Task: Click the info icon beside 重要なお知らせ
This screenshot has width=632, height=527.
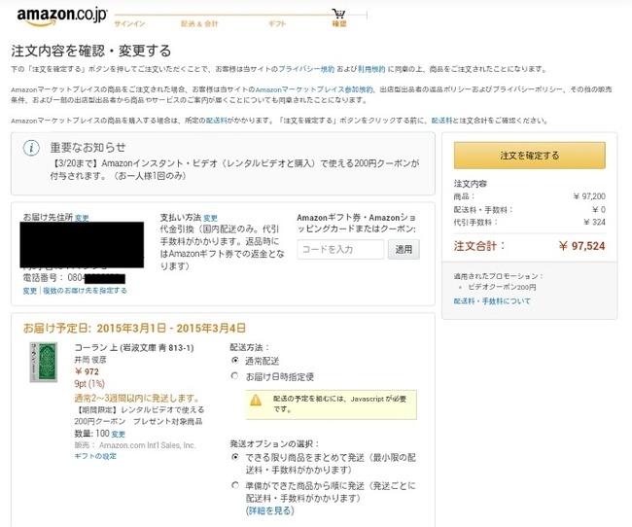Action: click(31, 148)
